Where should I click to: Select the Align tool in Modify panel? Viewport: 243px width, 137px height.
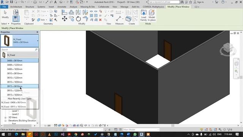pyautogui.click(x=64, y=12)
